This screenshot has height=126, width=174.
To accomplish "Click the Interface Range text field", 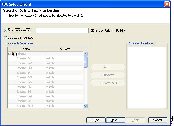I will [62, 31].
